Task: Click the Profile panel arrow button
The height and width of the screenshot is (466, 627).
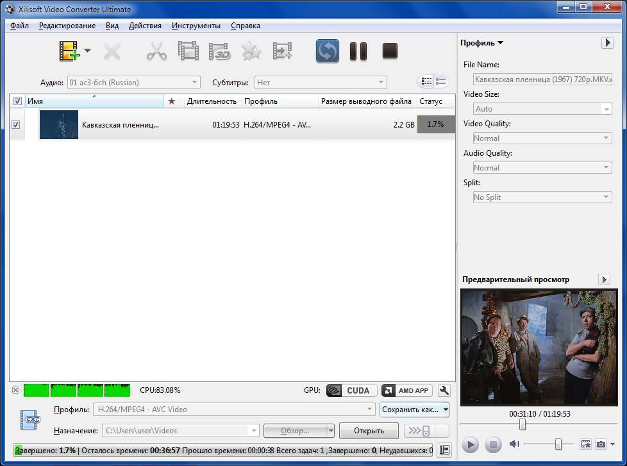Action: [x=607, y=43]
